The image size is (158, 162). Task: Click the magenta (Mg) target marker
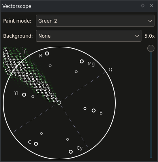point(82,61)
